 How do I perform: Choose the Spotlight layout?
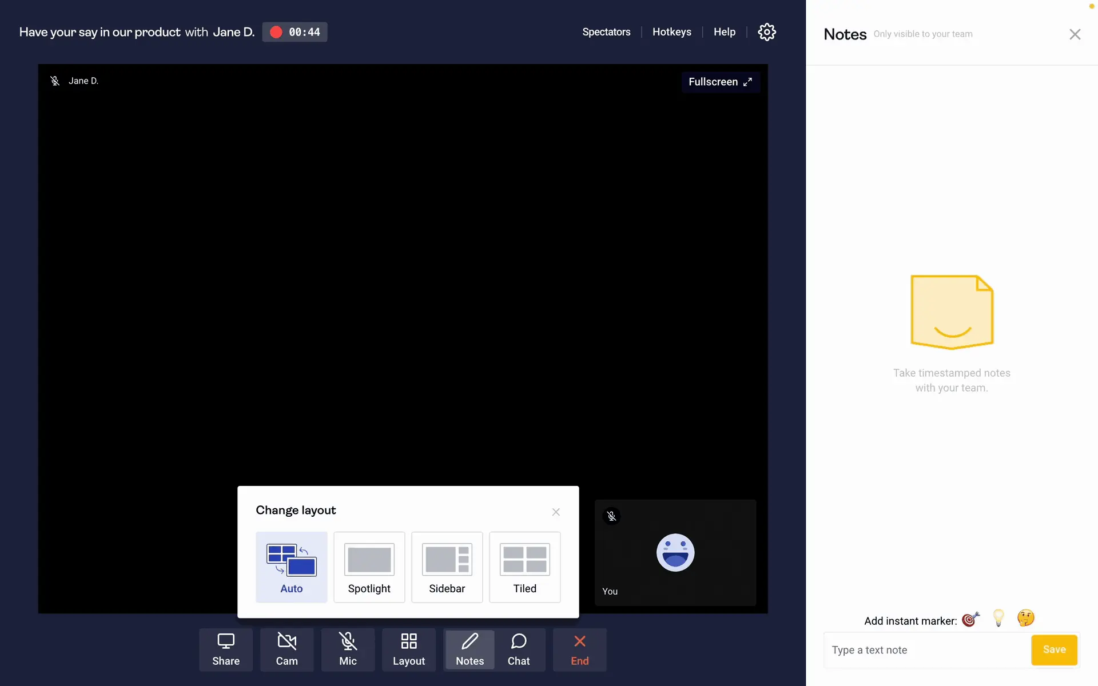pyautogui.click(x=369, y=567)
